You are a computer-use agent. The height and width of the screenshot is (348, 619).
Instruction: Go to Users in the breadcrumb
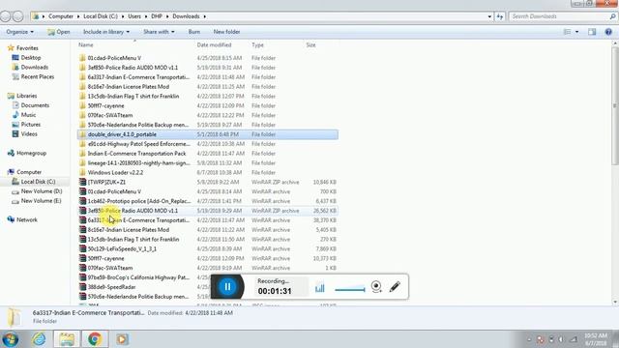coord(134,16)
